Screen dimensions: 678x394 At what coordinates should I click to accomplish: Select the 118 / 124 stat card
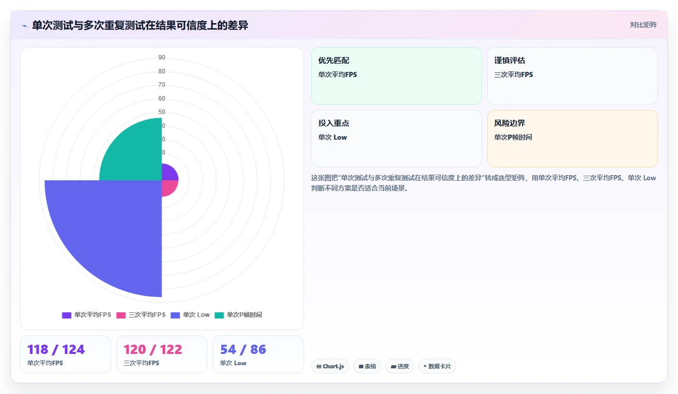pyautogui.click(x=65, y=354)
